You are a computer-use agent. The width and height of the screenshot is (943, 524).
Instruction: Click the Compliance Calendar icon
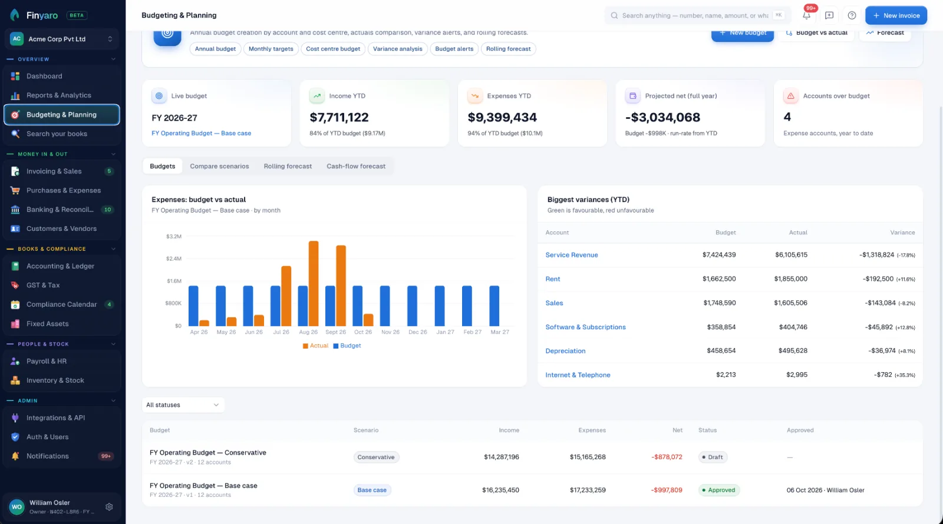[15, 304]
